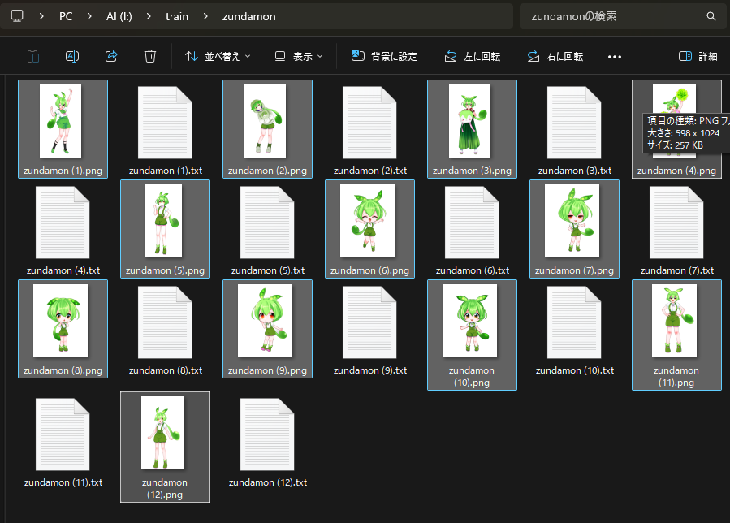The width and height of the screenshot is (730, 523).
Task: Expand chevron between AI (I:) and train
Action: pyautogui.click(x=149, y=16)
